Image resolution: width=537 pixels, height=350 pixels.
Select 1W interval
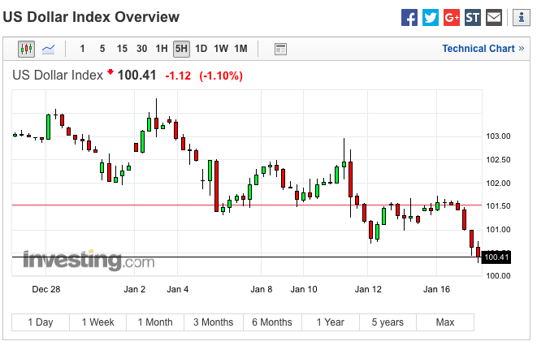click(x=221, y=49)
